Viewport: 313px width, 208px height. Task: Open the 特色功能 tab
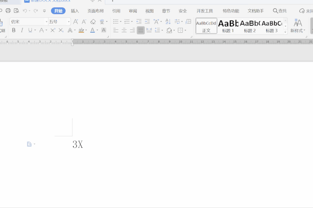point(231,11)
